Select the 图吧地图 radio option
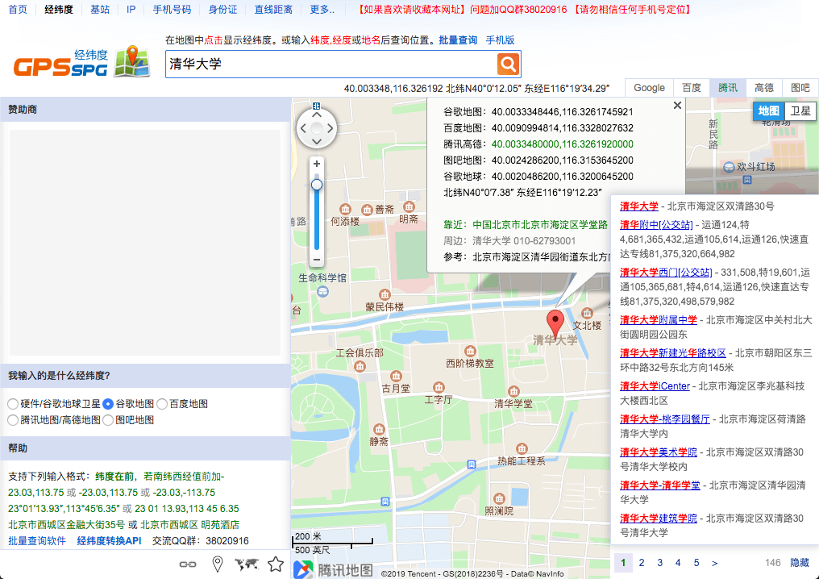The image size is (819, 579). click(x=108, y=420)
